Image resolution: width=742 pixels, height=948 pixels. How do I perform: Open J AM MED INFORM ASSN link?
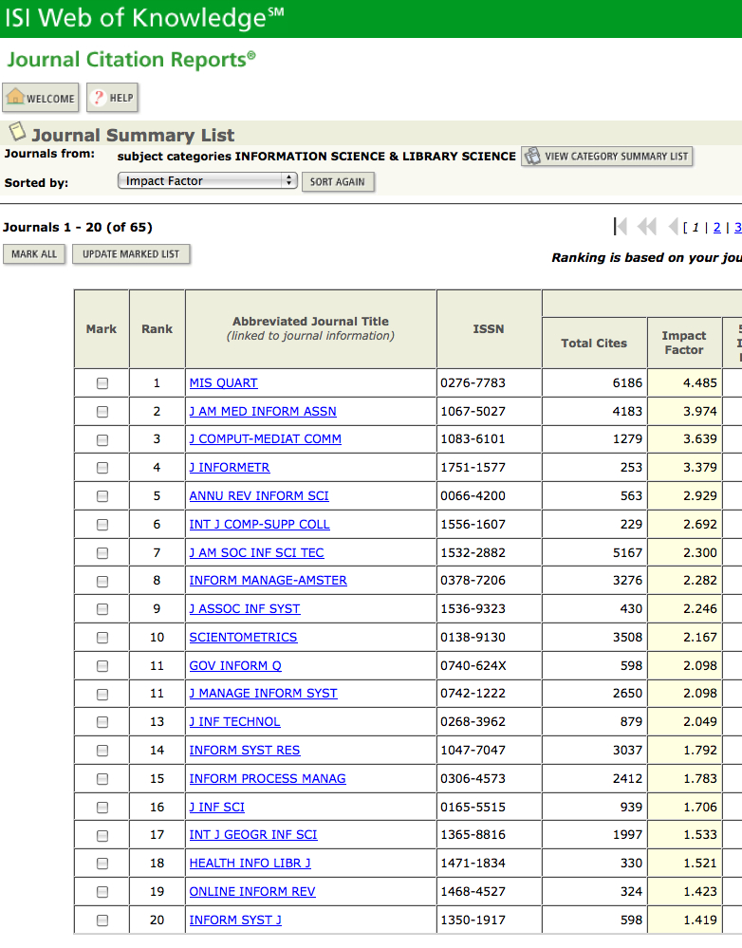[x=263, y=411]
